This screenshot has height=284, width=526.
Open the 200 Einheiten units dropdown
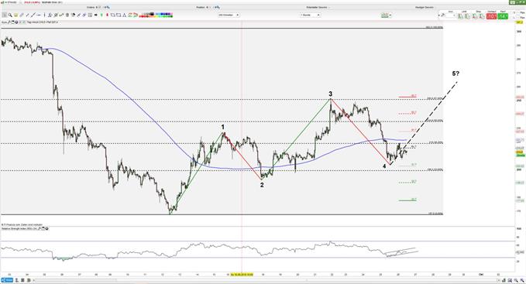coord(229,15)
